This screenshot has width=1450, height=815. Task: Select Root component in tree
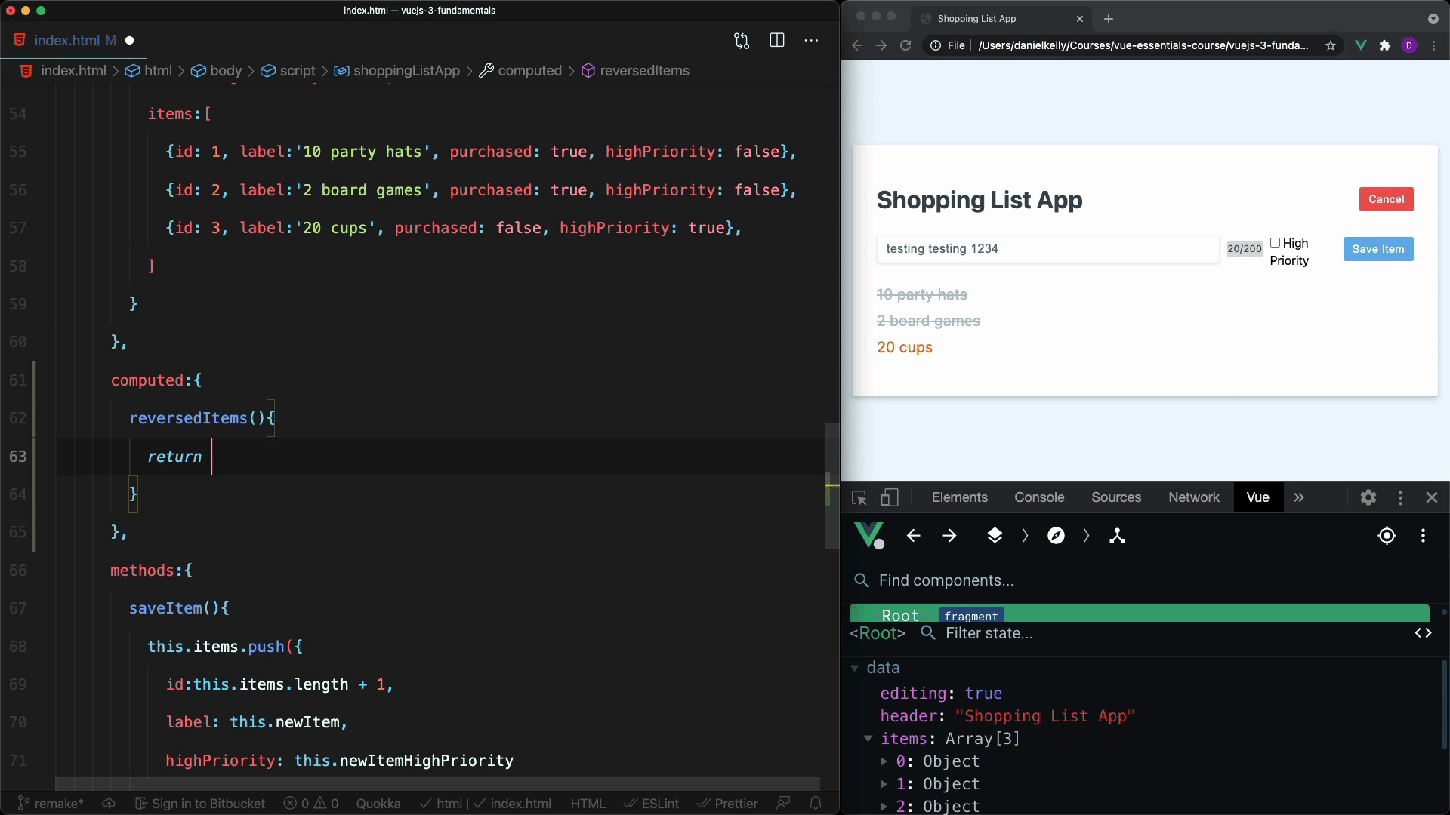[x=1140, y=614]
